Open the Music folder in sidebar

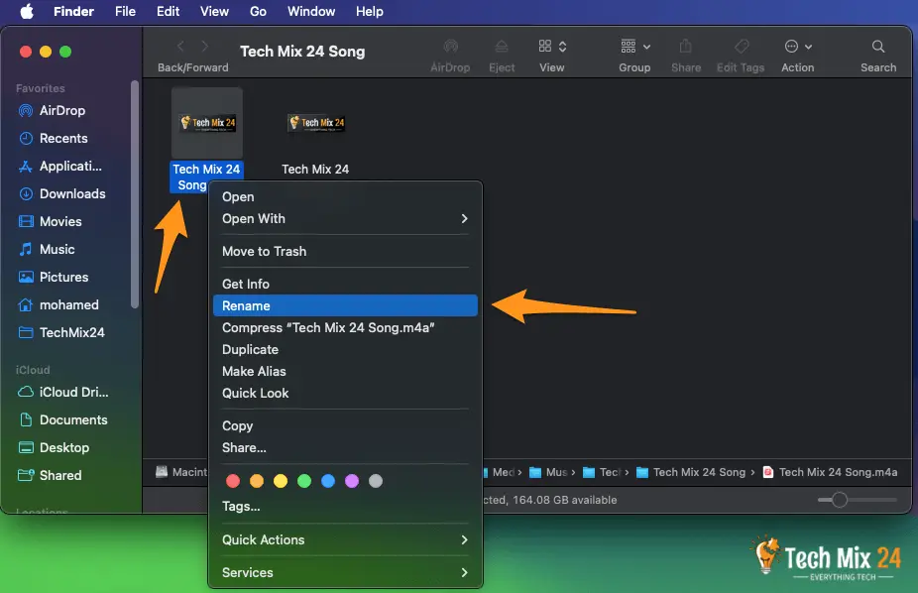[47, 249]
